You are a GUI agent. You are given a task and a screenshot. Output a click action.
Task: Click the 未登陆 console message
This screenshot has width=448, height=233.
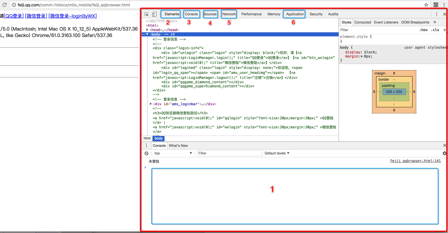tap(154, 161)
